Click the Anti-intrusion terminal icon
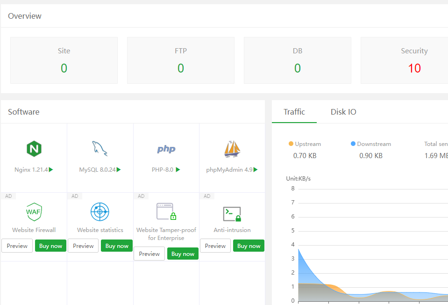Image resolution: width=448 pixels, height=305 pixels. [232, 214]
